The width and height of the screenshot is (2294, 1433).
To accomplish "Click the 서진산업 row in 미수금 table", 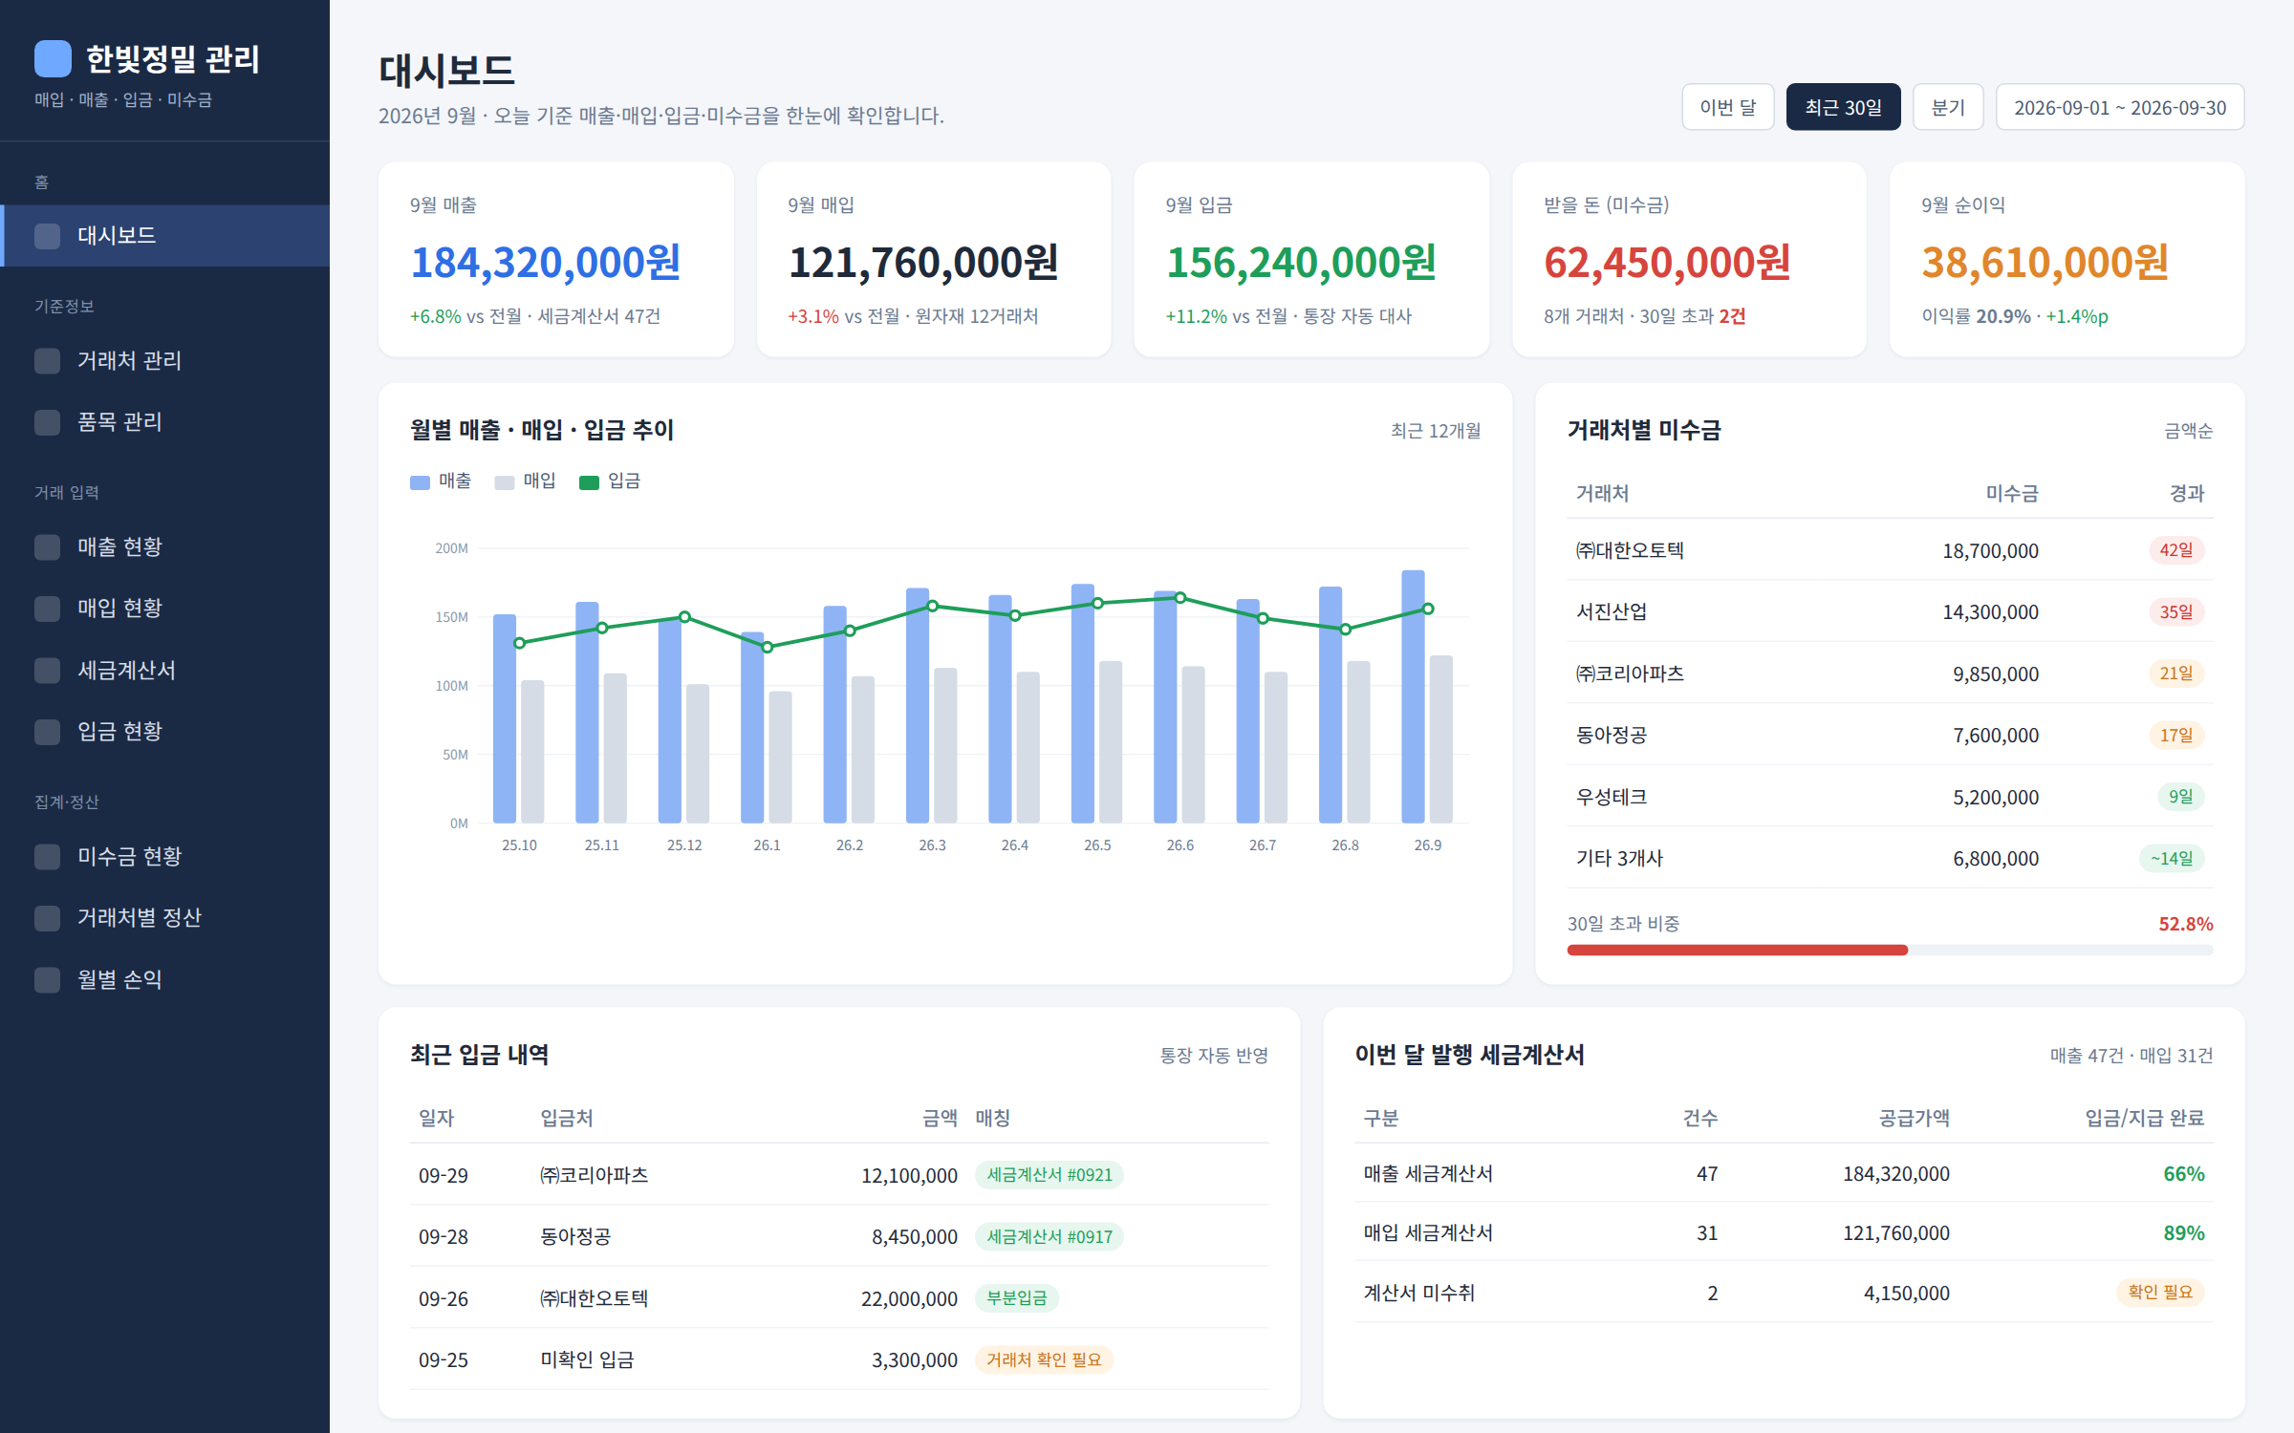I will click(x=1890, y=611).
